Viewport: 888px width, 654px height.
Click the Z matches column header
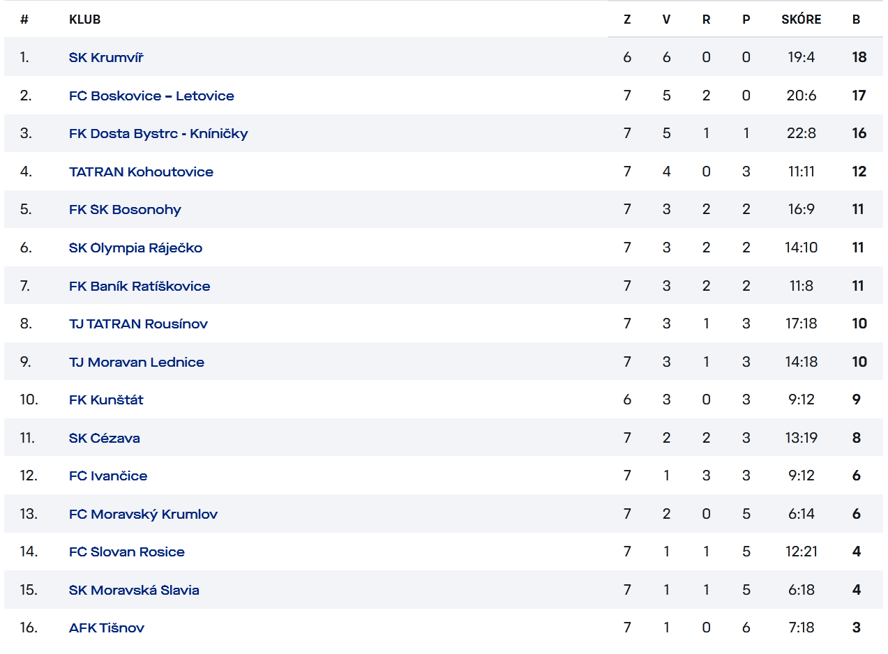point(627,20)
